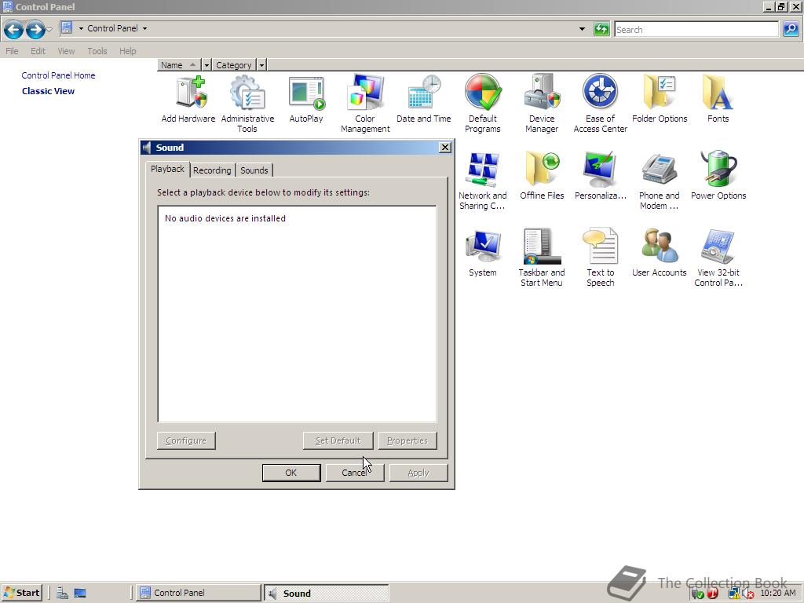This screenshot has height=603, width=804.
Task: Open Phone and Modem options
Action: tap(660, 181)
